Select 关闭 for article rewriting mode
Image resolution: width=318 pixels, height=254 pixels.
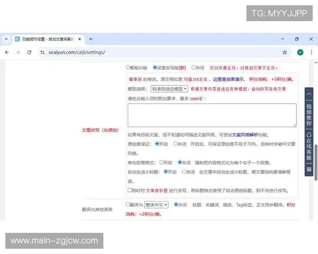click(193, 67)
